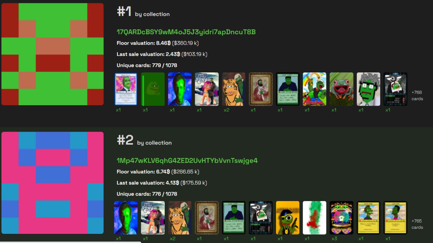Click the pink and blue pixel avatar
The image size is (433, 243).
pyautogui.click(x=52, y=183)
